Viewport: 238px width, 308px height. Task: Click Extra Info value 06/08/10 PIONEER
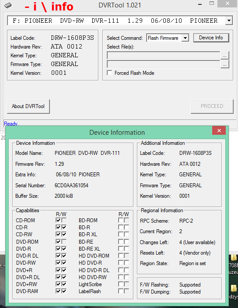[78, 175]
